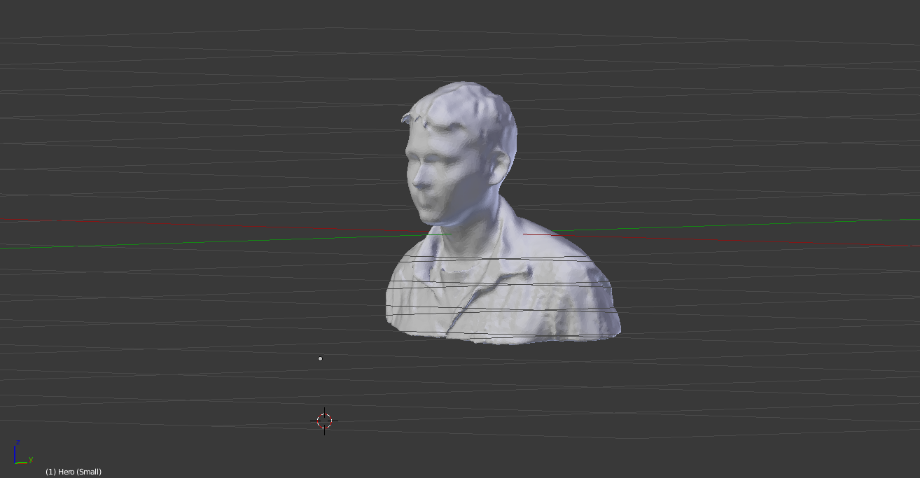Select the small white lamp dot

click(321, 358)
